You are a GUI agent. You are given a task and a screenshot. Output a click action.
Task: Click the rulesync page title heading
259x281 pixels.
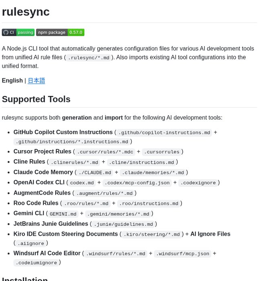26,12
